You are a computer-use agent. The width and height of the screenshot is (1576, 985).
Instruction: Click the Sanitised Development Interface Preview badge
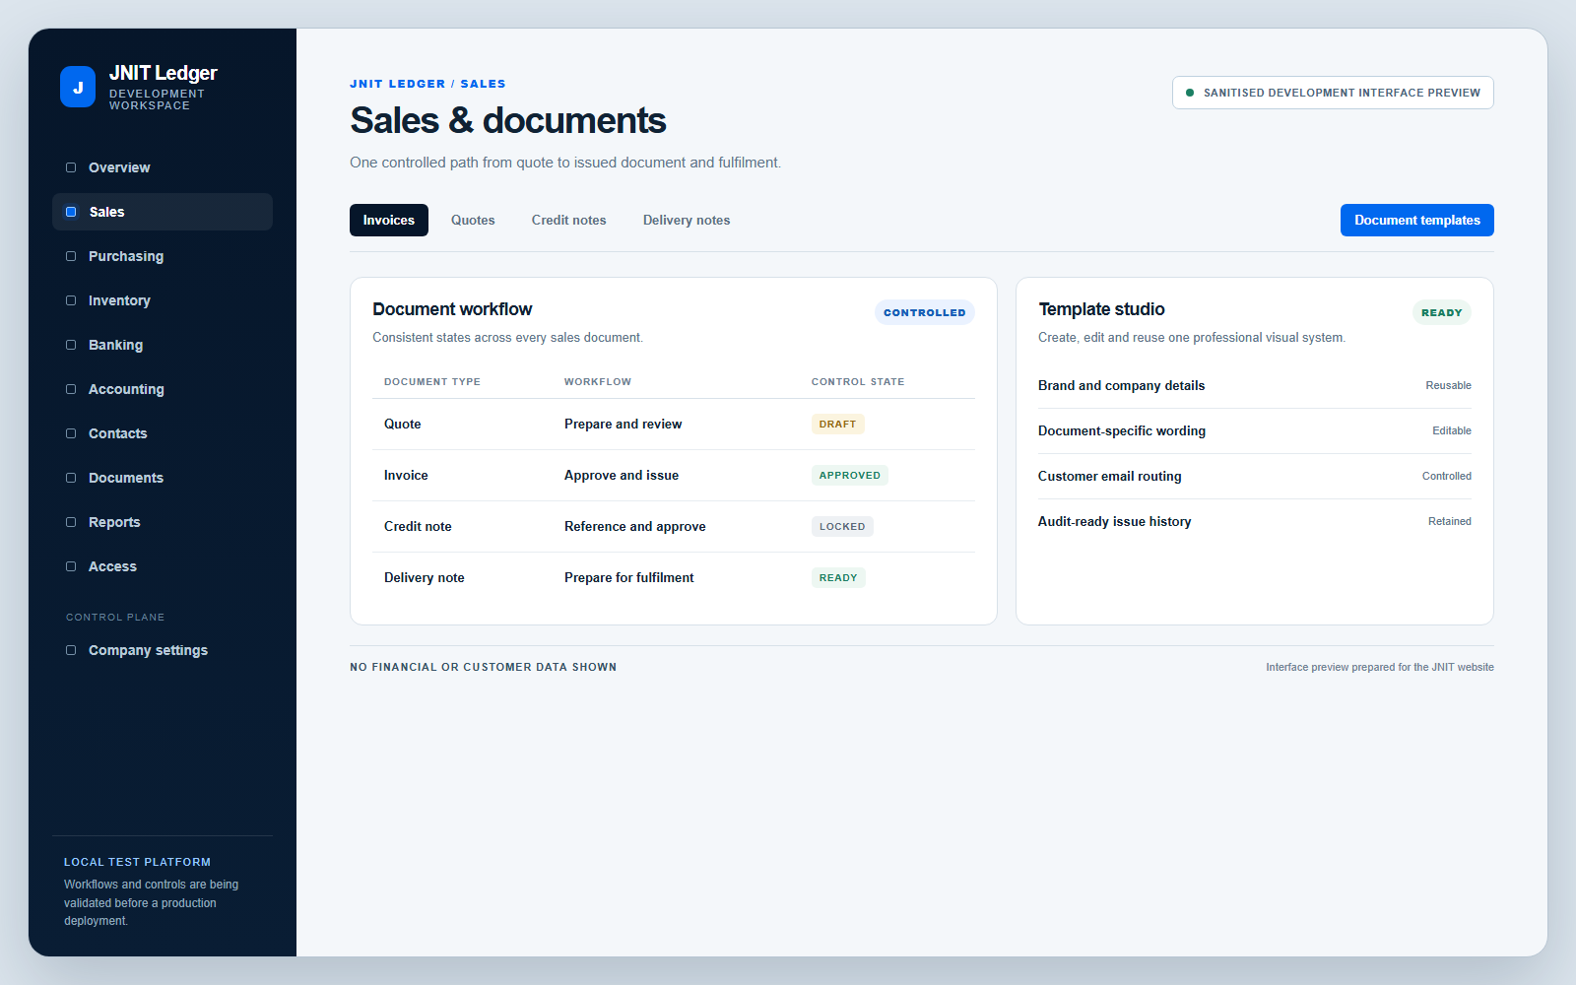click(x=1333, y=93)
